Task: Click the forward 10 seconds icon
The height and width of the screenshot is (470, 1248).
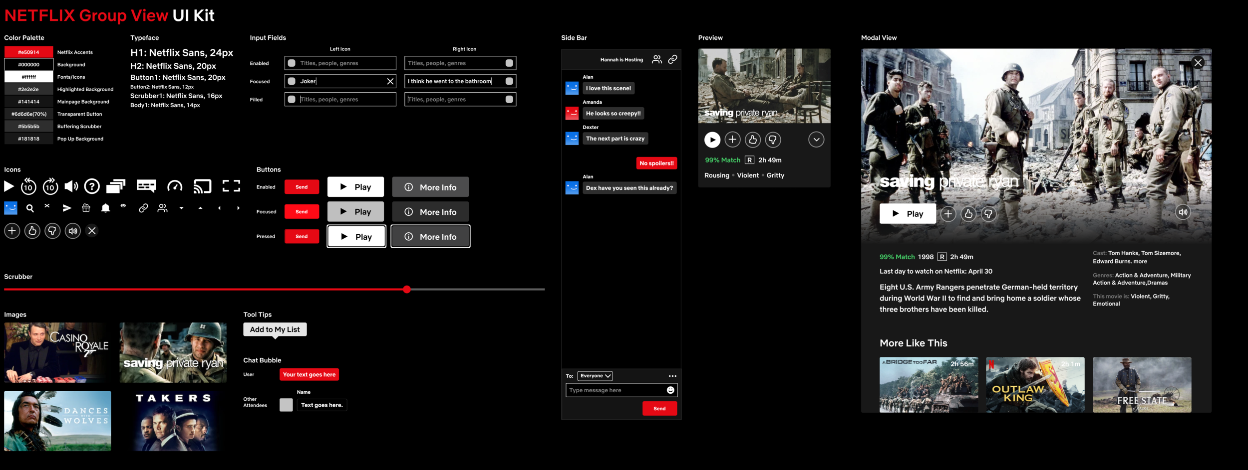Action: 50,186
